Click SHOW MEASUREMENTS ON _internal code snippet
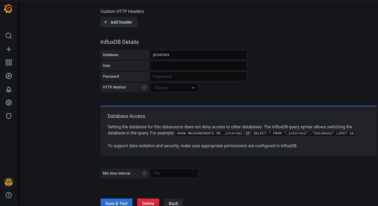The width and height of the screenshot is (378, 206). (x=209, y=133)
